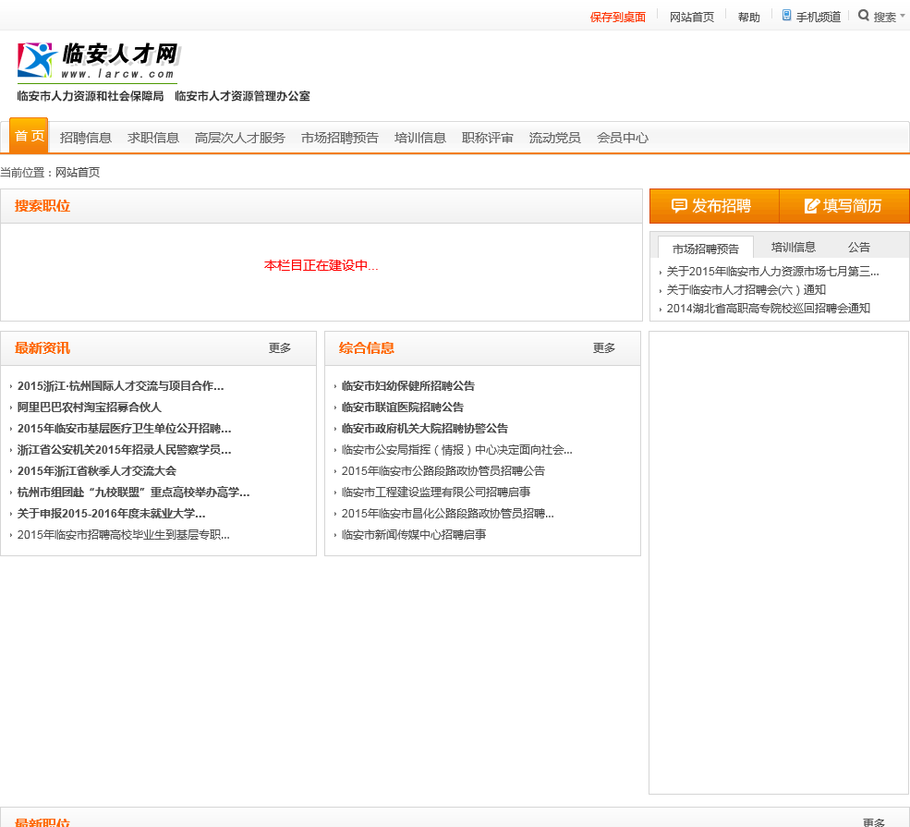Go to 高层次人才服务 in navigation bar

pos(239,138)
